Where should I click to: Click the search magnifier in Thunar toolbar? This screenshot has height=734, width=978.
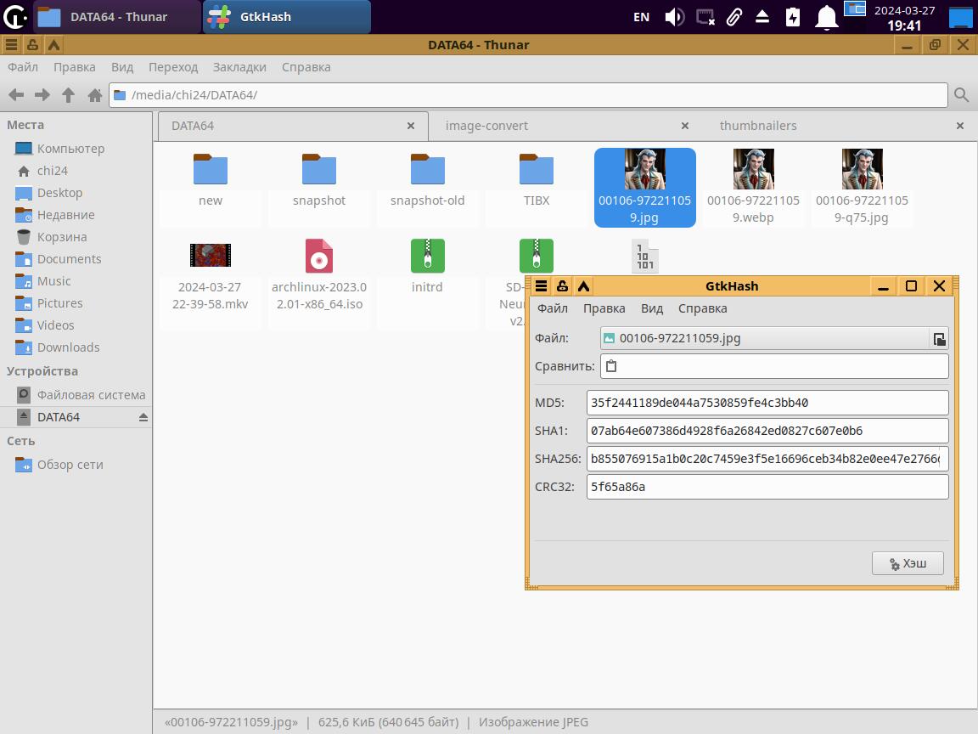(x=961, y=95)
